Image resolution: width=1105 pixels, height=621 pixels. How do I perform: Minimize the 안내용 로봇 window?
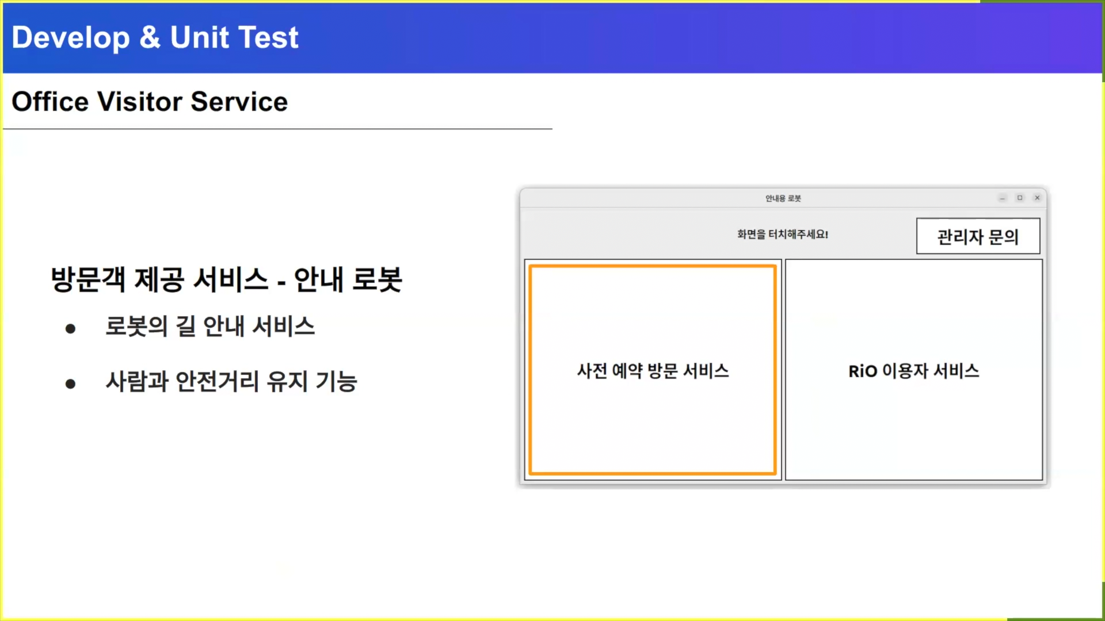(1003, 198)
